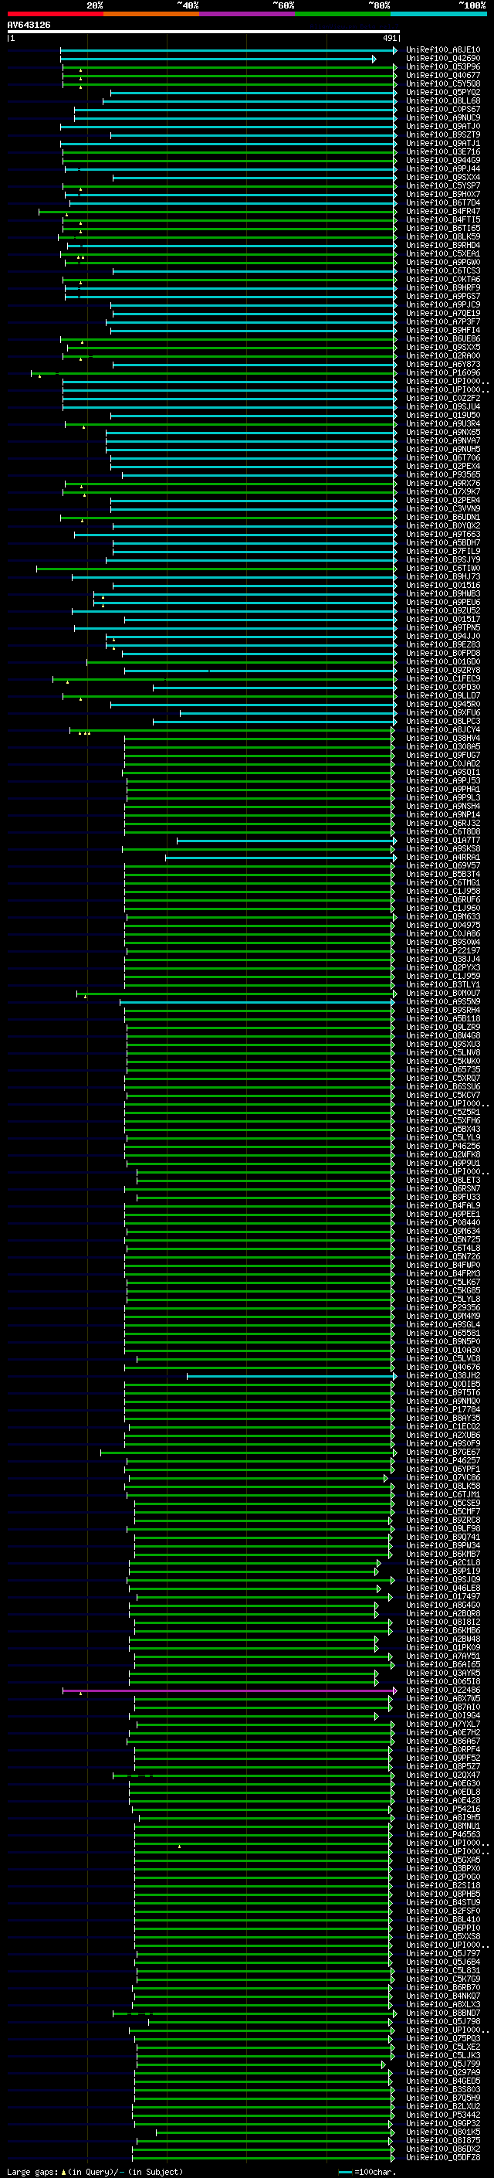494x2178 pixels.
Task: Open UniRef100_C0JAD2 entry
Action: 443,764
